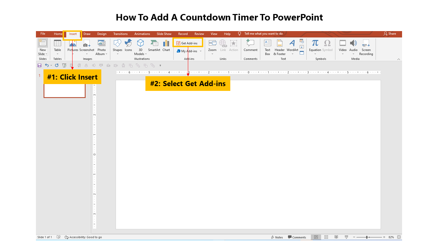Click the Icons button in Illustrations
438x246 pixels.
[x=128, y=46]
